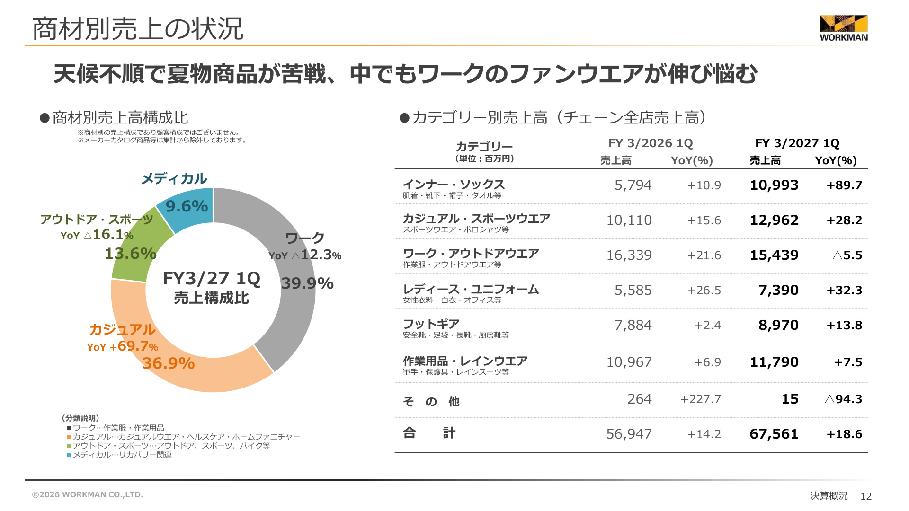Viewport: 909px width, 511px height.
Task: Click the FY3/27 1Q 売上構成比 center label
Action: pyautogui.click(x=211, y=288)
